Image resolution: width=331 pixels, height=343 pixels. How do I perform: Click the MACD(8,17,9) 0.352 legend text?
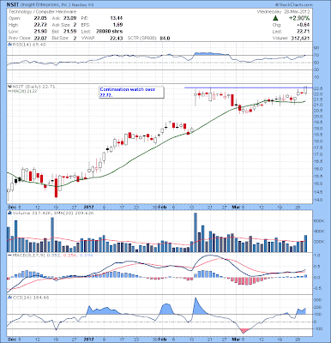pos(37,255)
